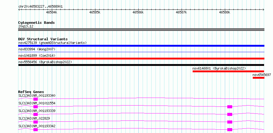273x133 pixels.
Task: Select the left exon of NM_022829
Action: pos(36,122)
